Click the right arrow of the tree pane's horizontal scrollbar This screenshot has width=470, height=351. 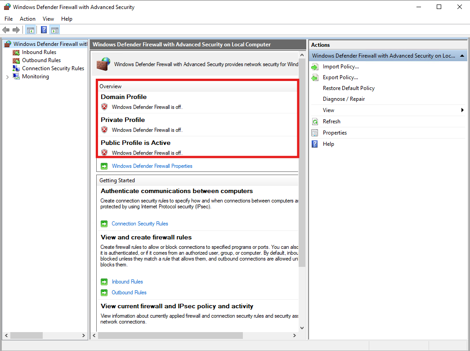pos(84,336)
